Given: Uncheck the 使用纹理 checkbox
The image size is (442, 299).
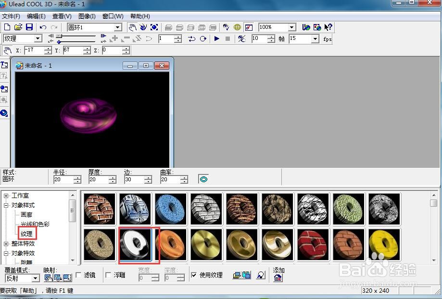Looking at the screenshot, I should click(x=194, y=275).
